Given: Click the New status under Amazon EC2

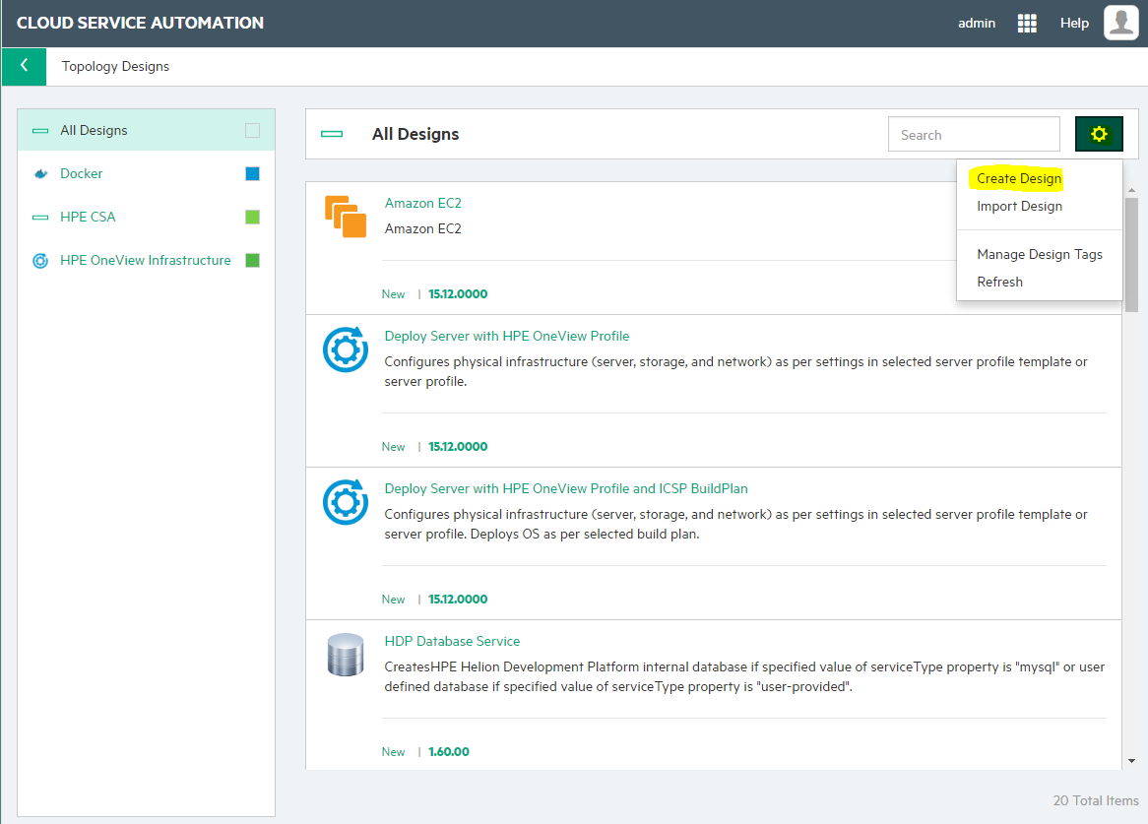Looking at the screenshot, I should (x=393, y=294).
